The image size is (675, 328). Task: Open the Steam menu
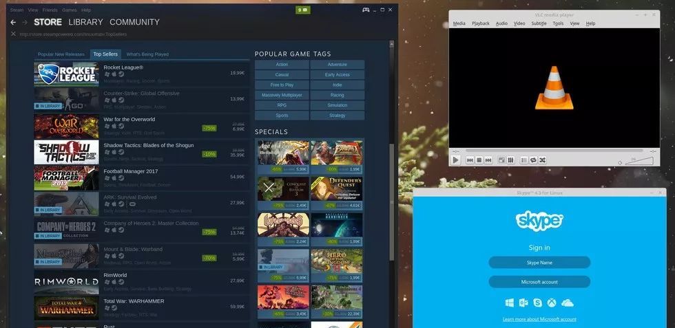(x=17, y=10)
